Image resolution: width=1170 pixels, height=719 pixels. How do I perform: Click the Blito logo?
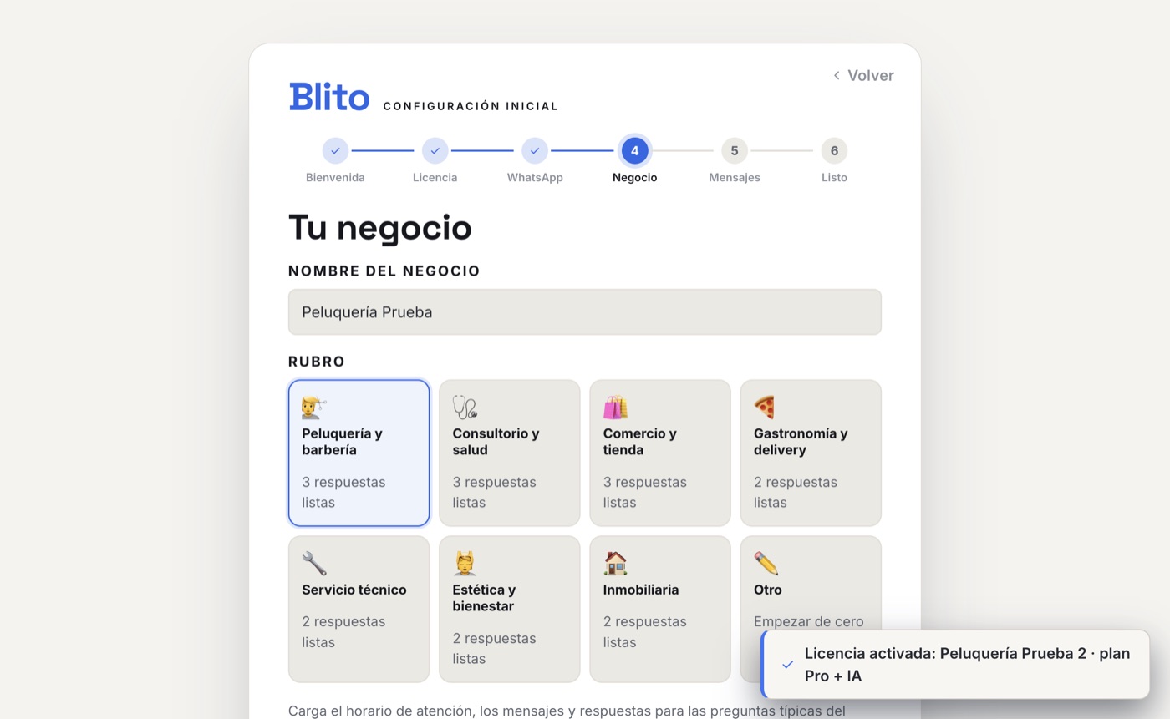point(328,97)
